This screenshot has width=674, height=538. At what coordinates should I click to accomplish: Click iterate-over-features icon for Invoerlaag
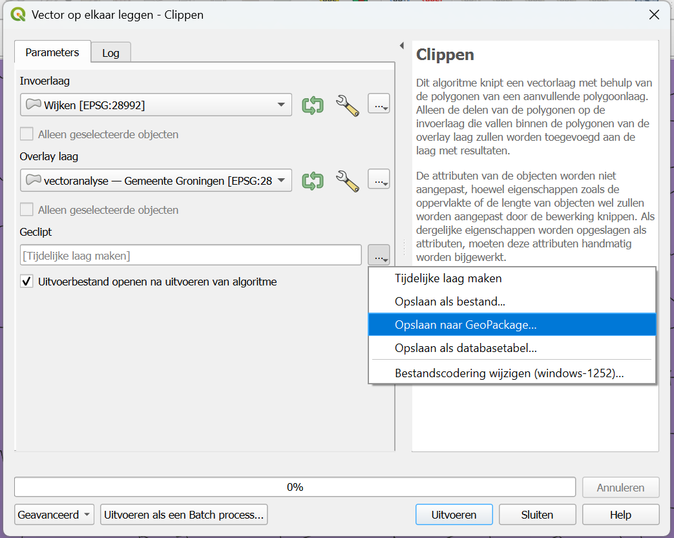[x=313, y=105]
